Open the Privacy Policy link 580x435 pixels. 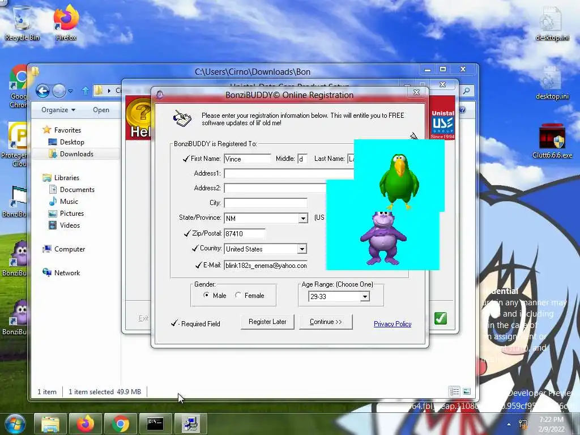(393, 323)
